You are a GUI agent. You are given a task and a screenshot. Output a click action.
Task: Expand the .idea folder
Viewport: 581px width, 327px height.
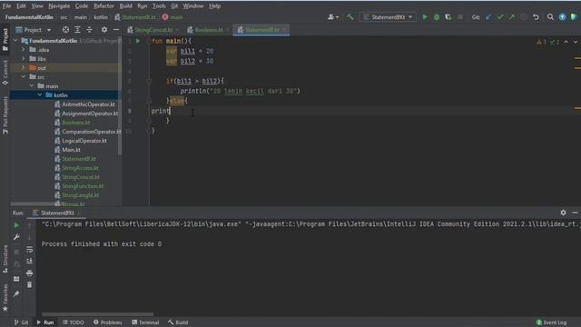24,50
